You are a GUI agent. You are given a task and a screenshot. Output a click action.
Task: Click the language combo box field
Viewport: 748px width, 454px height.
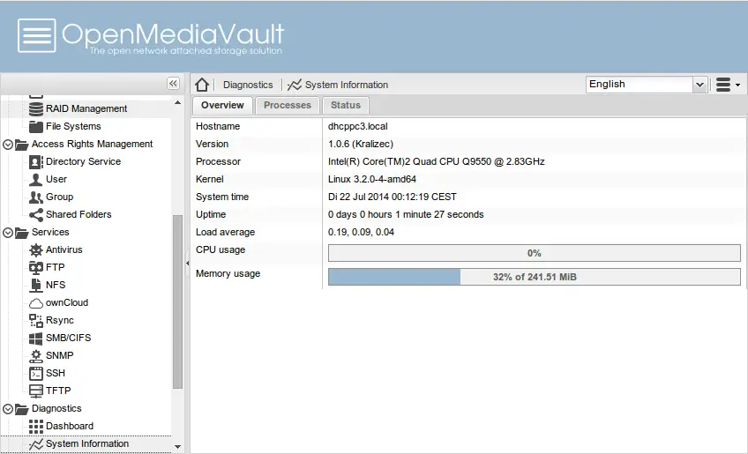[640, 85]
